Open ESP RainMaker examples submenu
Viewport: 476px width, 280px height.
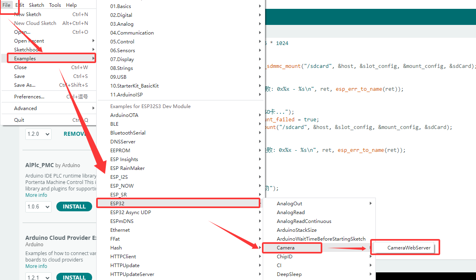pyautogui.click(x=181, y=168)
